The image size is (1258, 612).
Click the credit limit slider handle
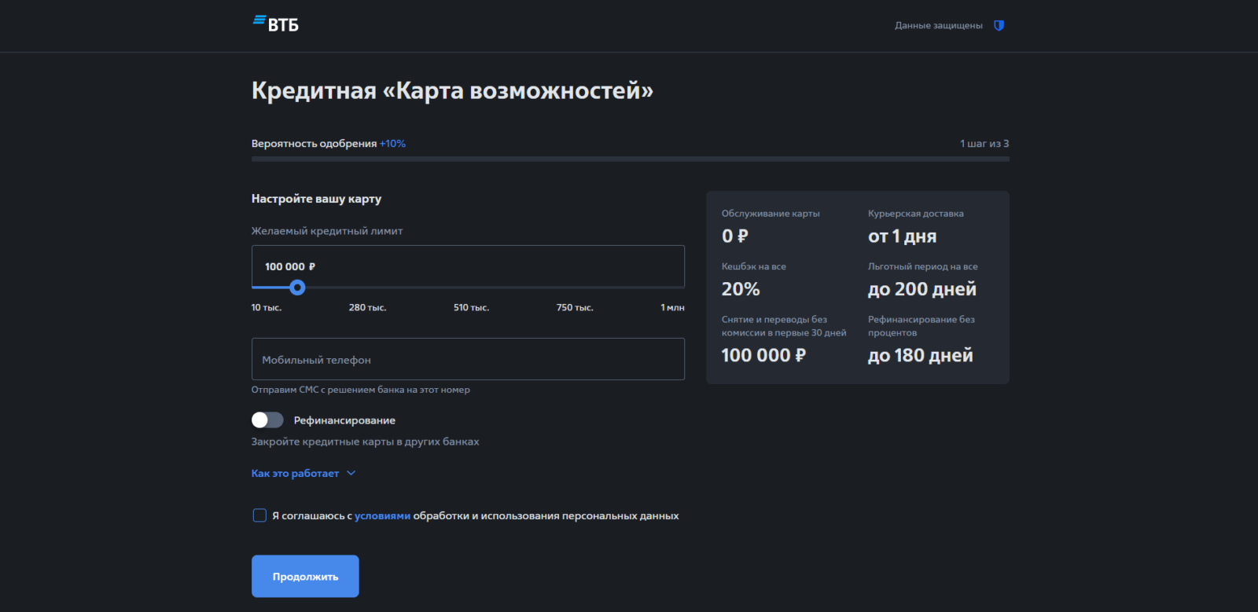click(297, 288)
